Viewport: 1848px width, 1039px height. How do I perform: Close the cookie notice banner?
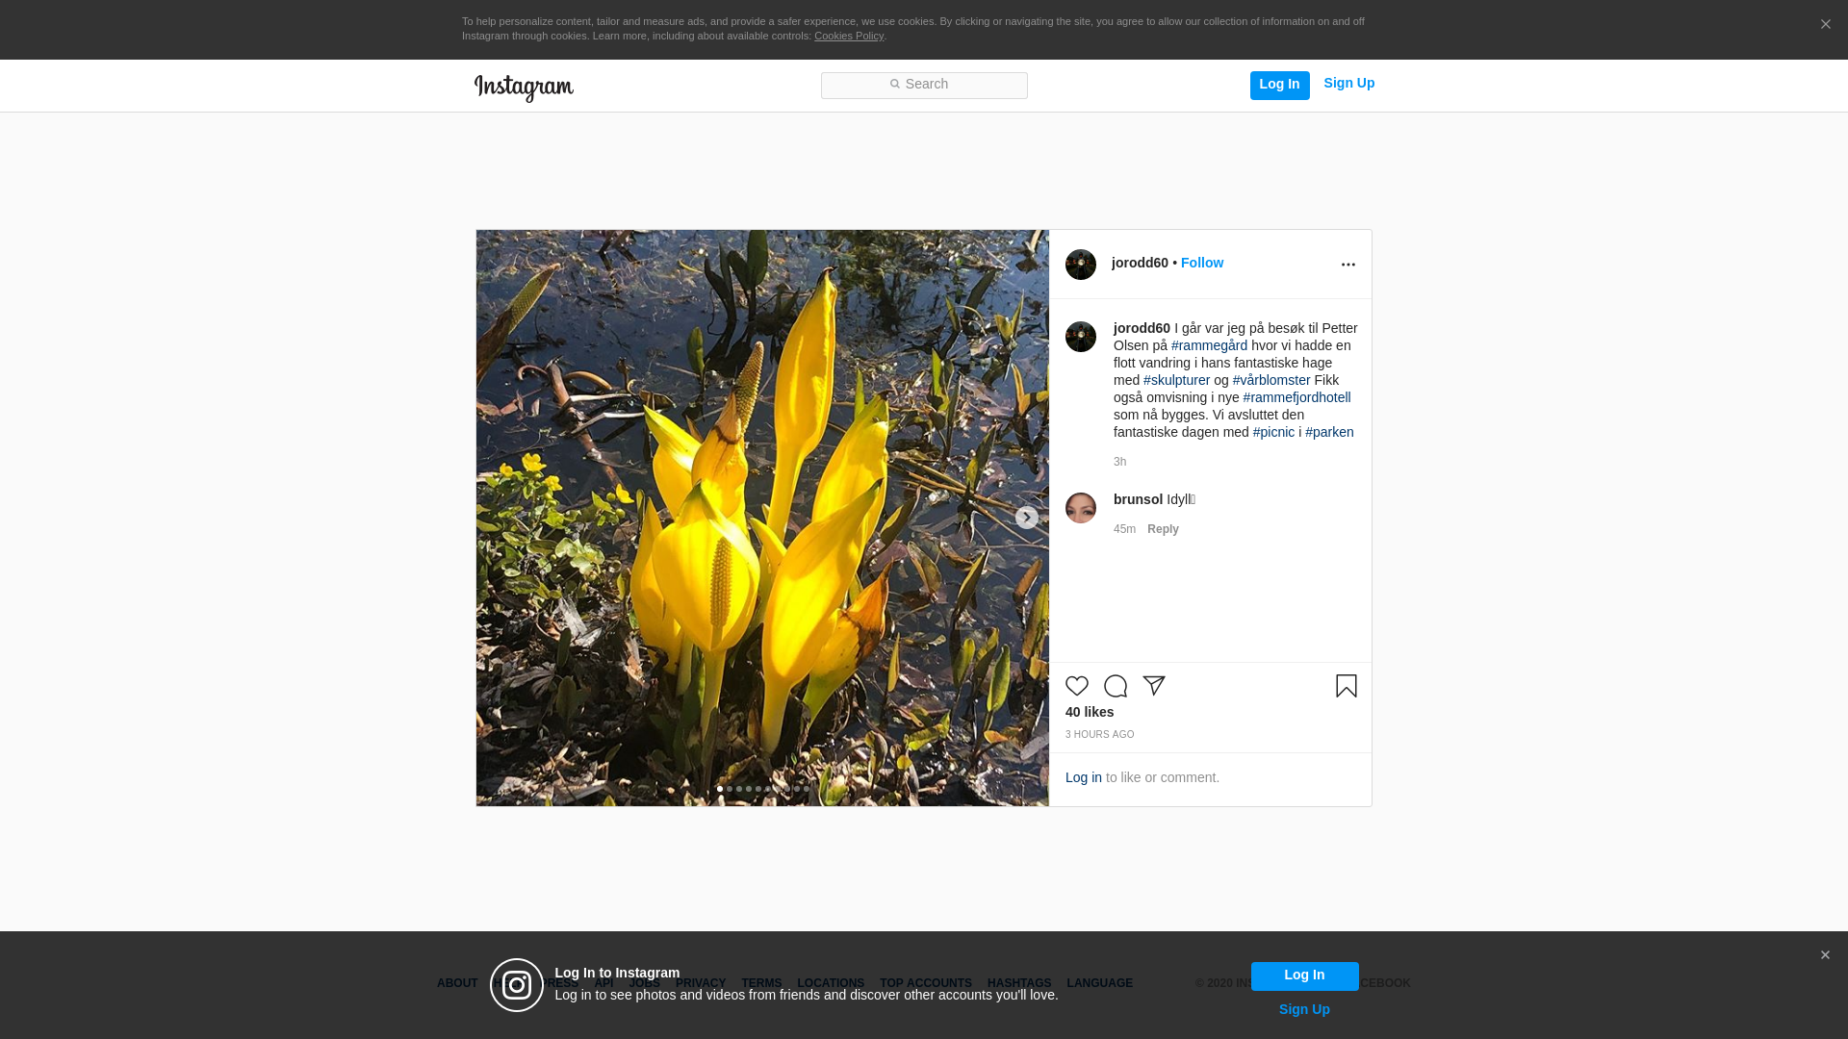[1825, 24]
